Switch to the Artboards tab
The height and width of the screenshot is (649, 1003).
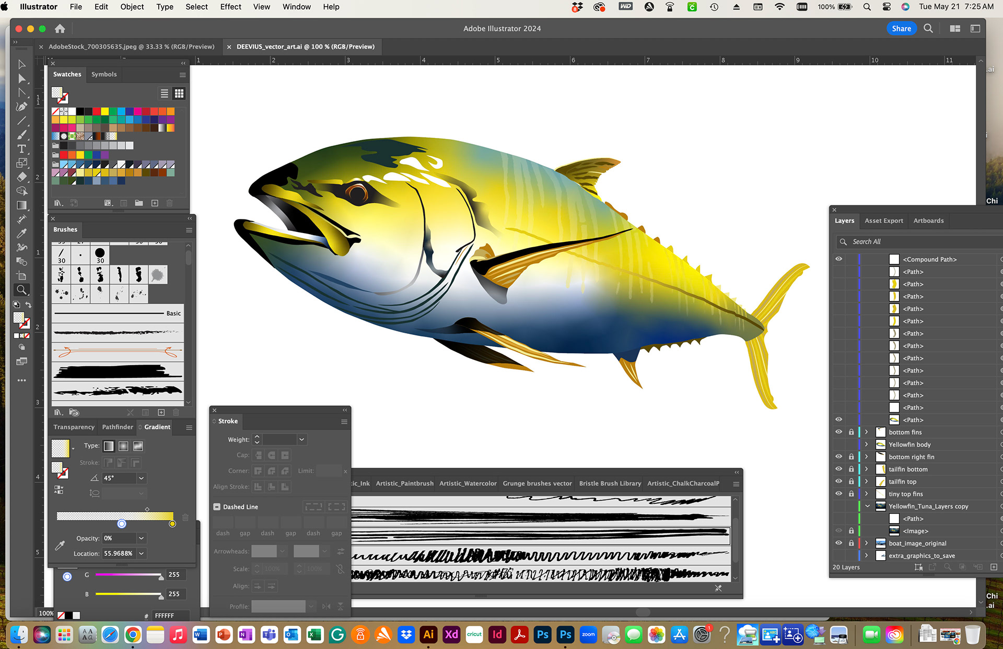tap(928, 221)
